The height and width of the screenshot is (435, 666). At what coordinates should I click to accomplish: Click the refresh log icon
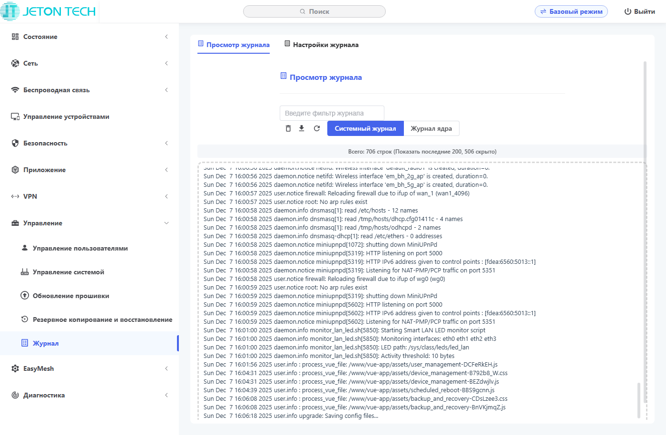(x=317, y=128)
